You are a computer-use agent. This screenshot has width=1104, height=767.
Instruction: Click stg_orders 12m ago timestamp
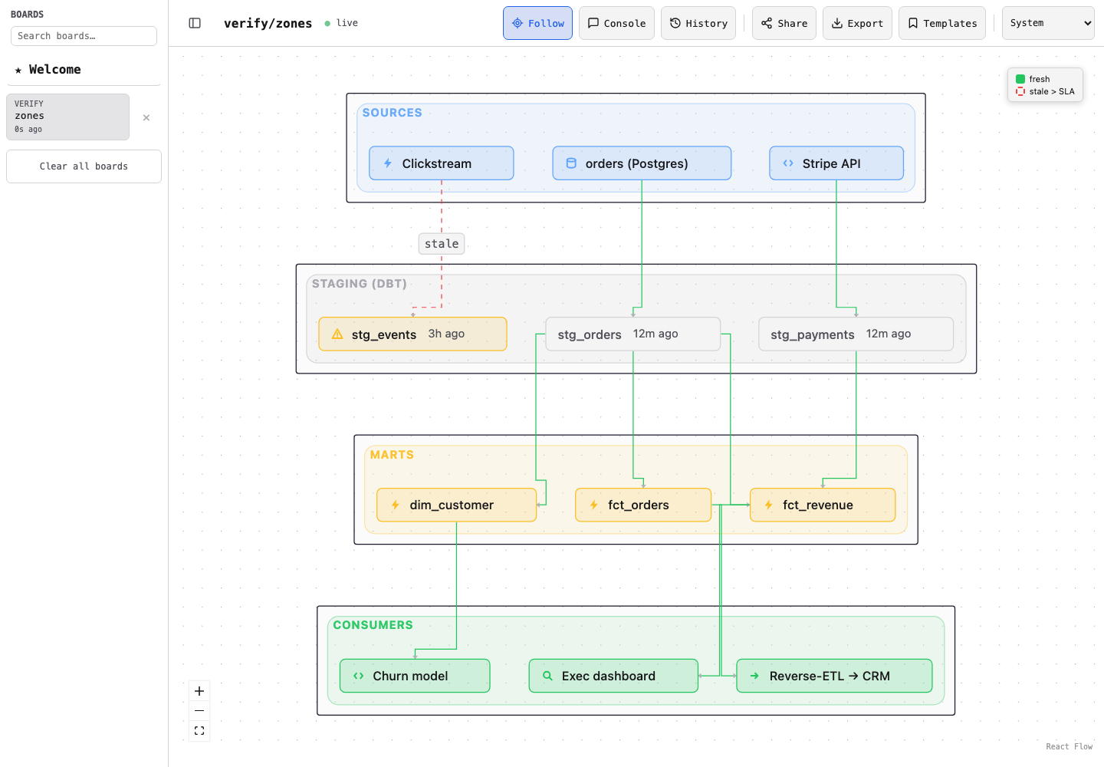655,334
